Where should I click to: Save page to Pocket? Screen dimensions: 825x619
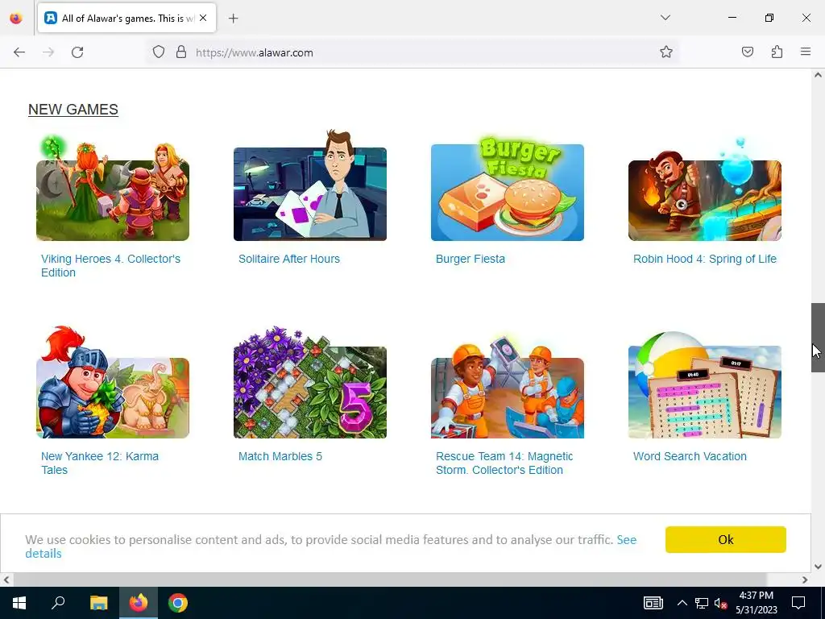point(748,52)
